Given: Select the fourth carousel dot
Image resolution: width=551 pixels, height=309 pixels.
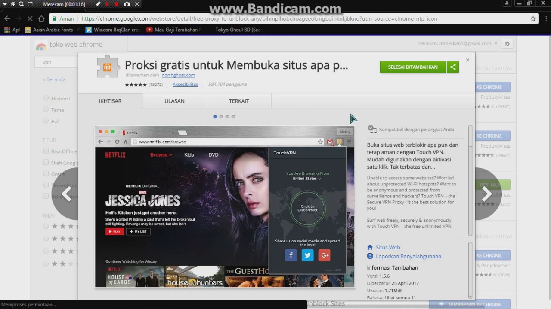Looking at the screenshot, I should (x=233, y=117).
